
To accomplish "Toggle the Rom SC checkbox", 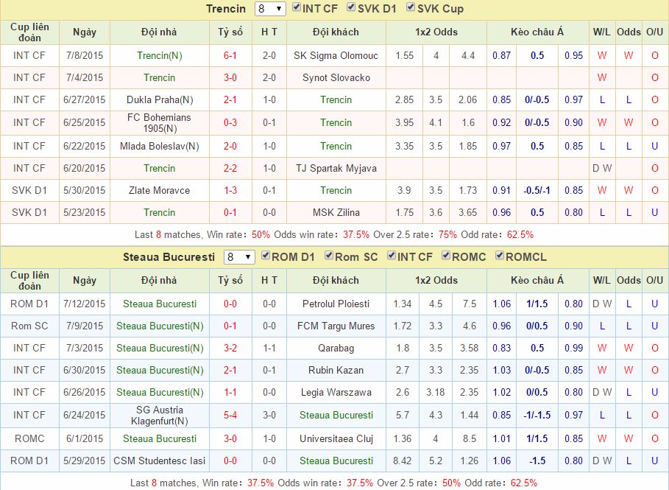I will 328,256.
